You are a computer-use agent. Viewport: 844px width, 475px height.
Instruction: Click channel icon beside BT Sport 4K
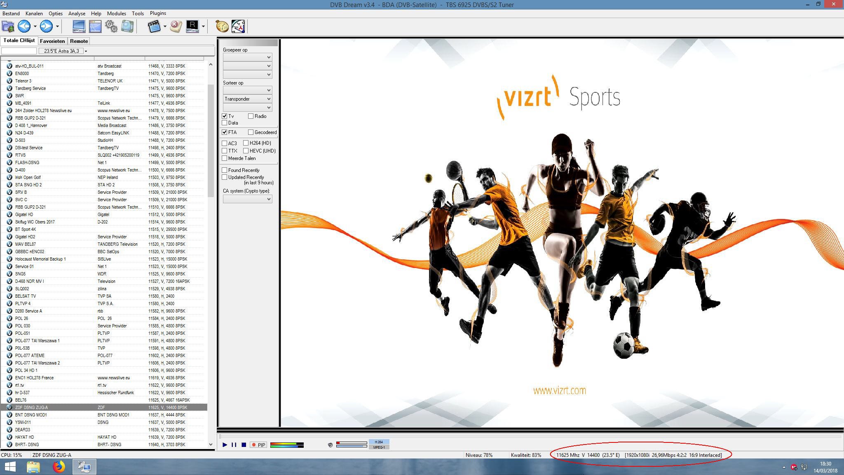(9, 229)
